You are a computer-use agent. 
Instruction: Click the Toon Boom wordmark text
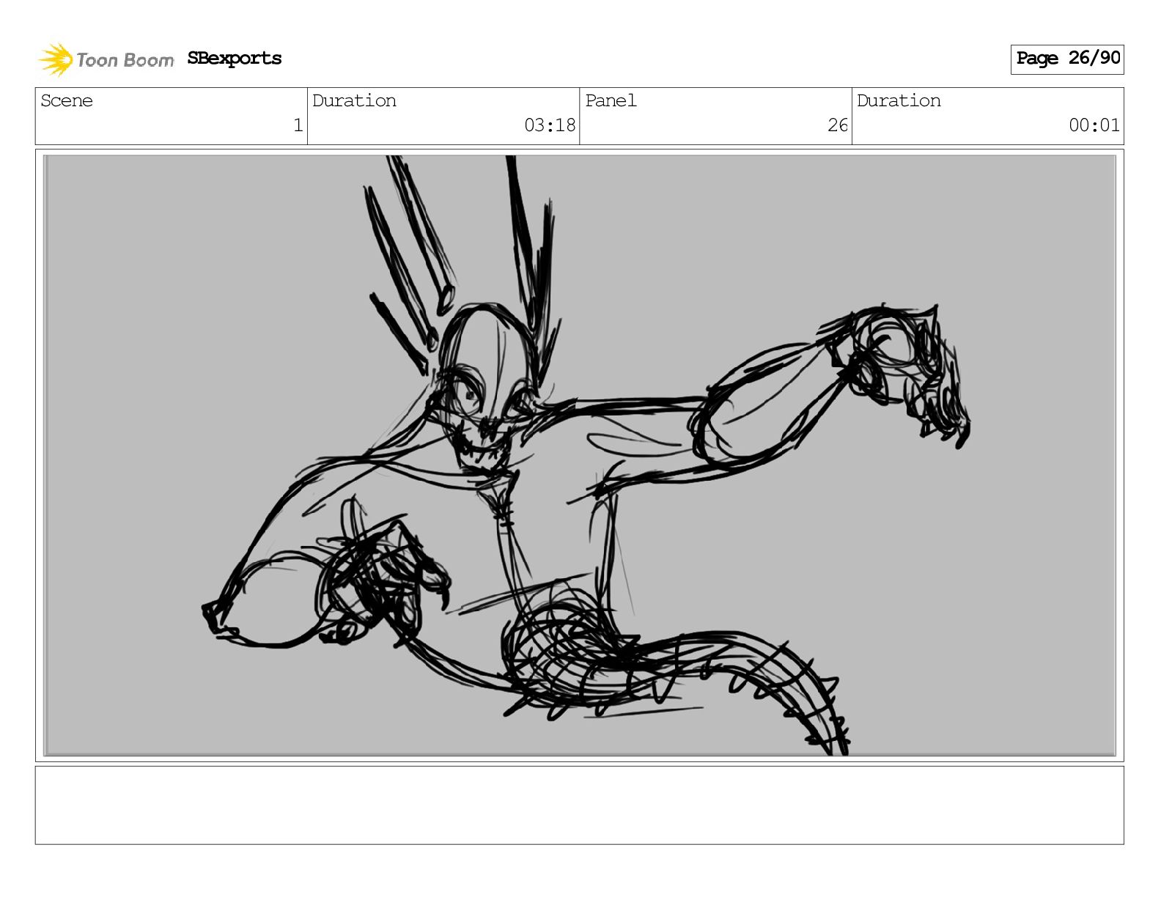coord(125,60)
